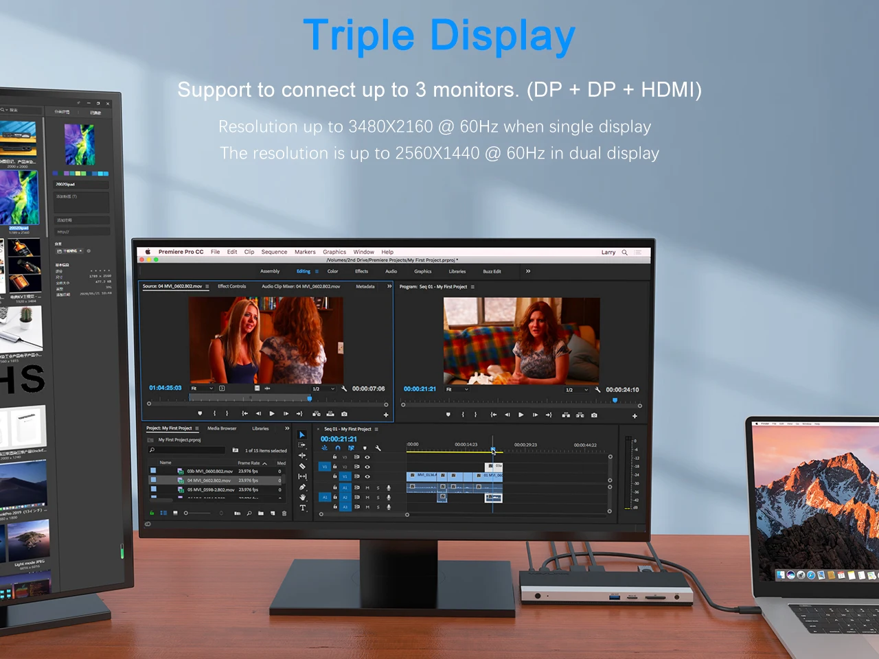Open Program monitor panel menu
The height and width of the screenshot is (659, 879).
472,287
